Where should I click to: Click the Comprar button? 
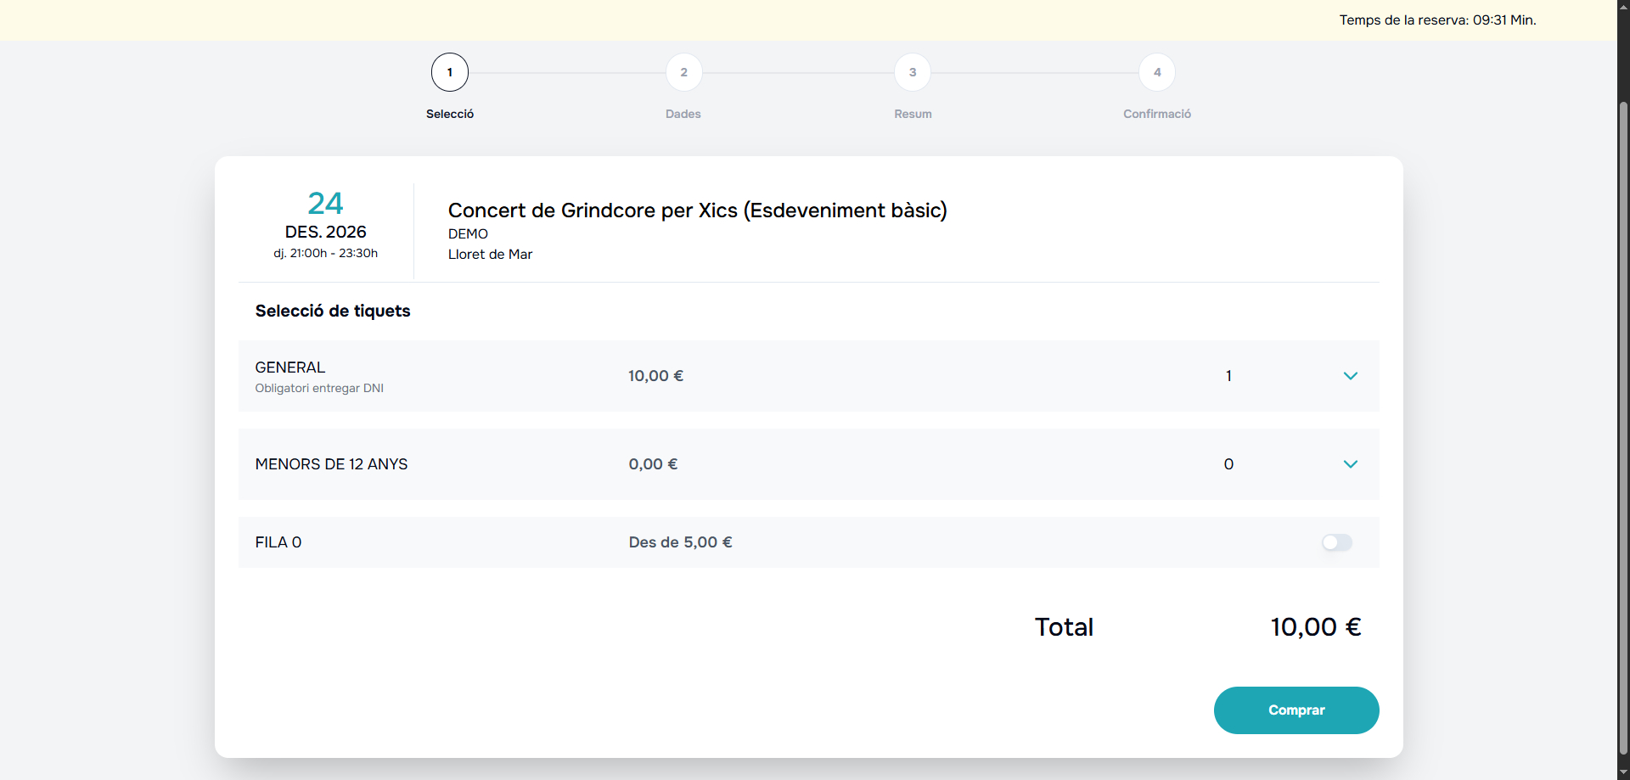[1296, 710]
